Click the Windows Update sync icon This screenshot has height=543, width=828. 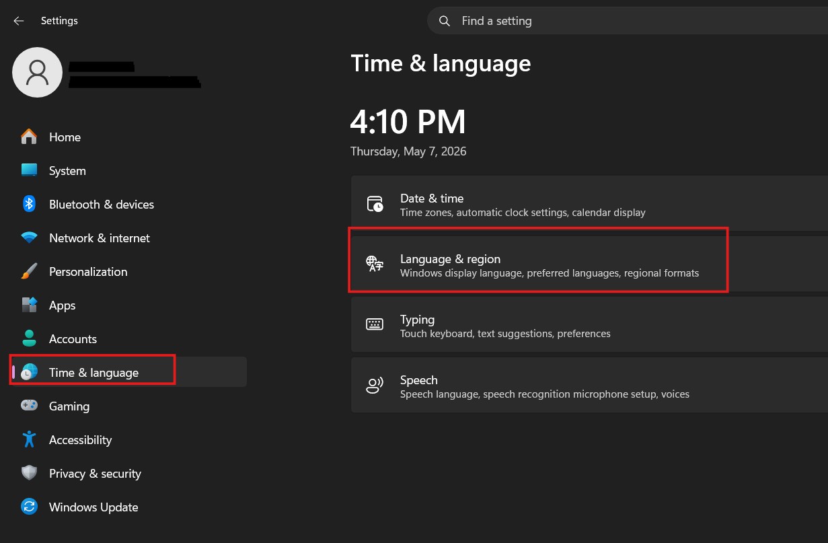coord(29,507)
